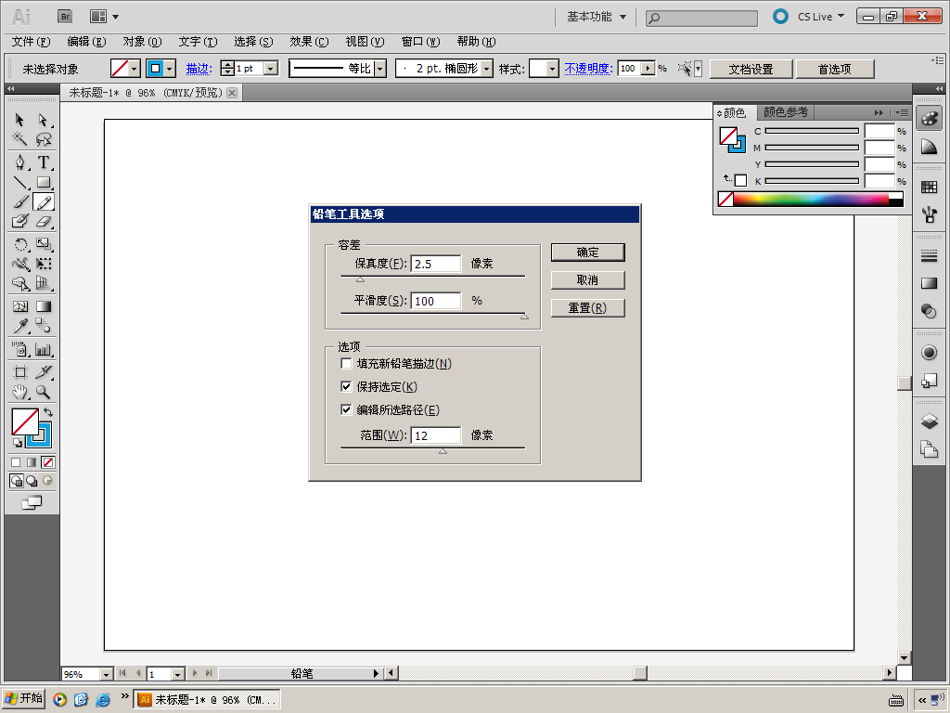Image resolution: width=950 pixels, height=713 pixels.
Task: Select the Artboard tool
Action: 19,372
